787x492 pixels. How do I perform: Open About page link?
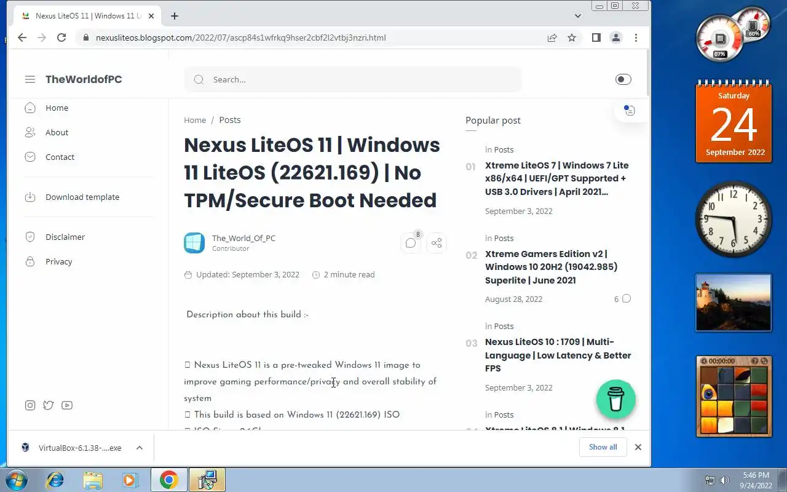click(x=57, y=132)
